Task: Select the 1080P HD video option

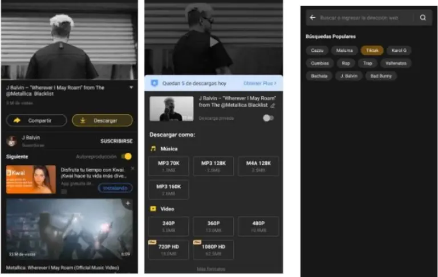Action: (x=213, y=249)
